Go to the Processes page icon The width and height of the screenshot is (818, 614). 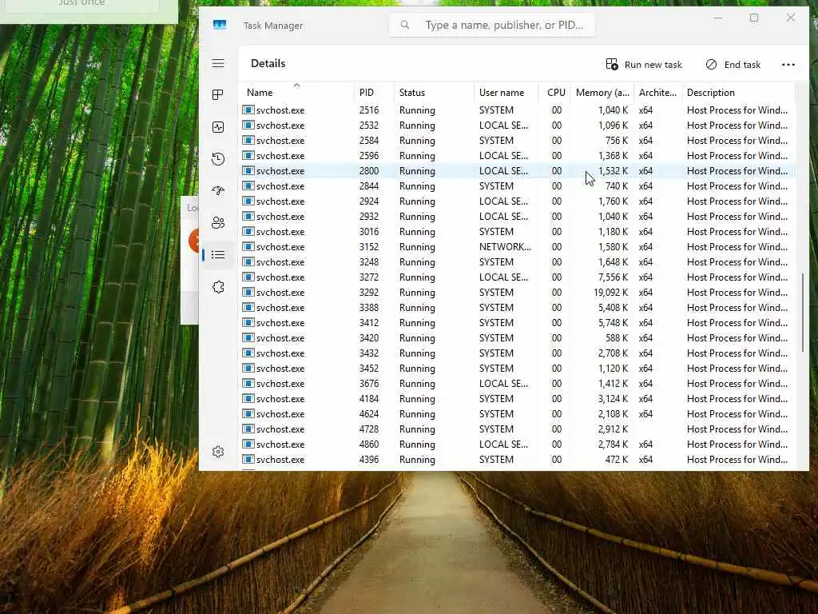pos(218,94)
